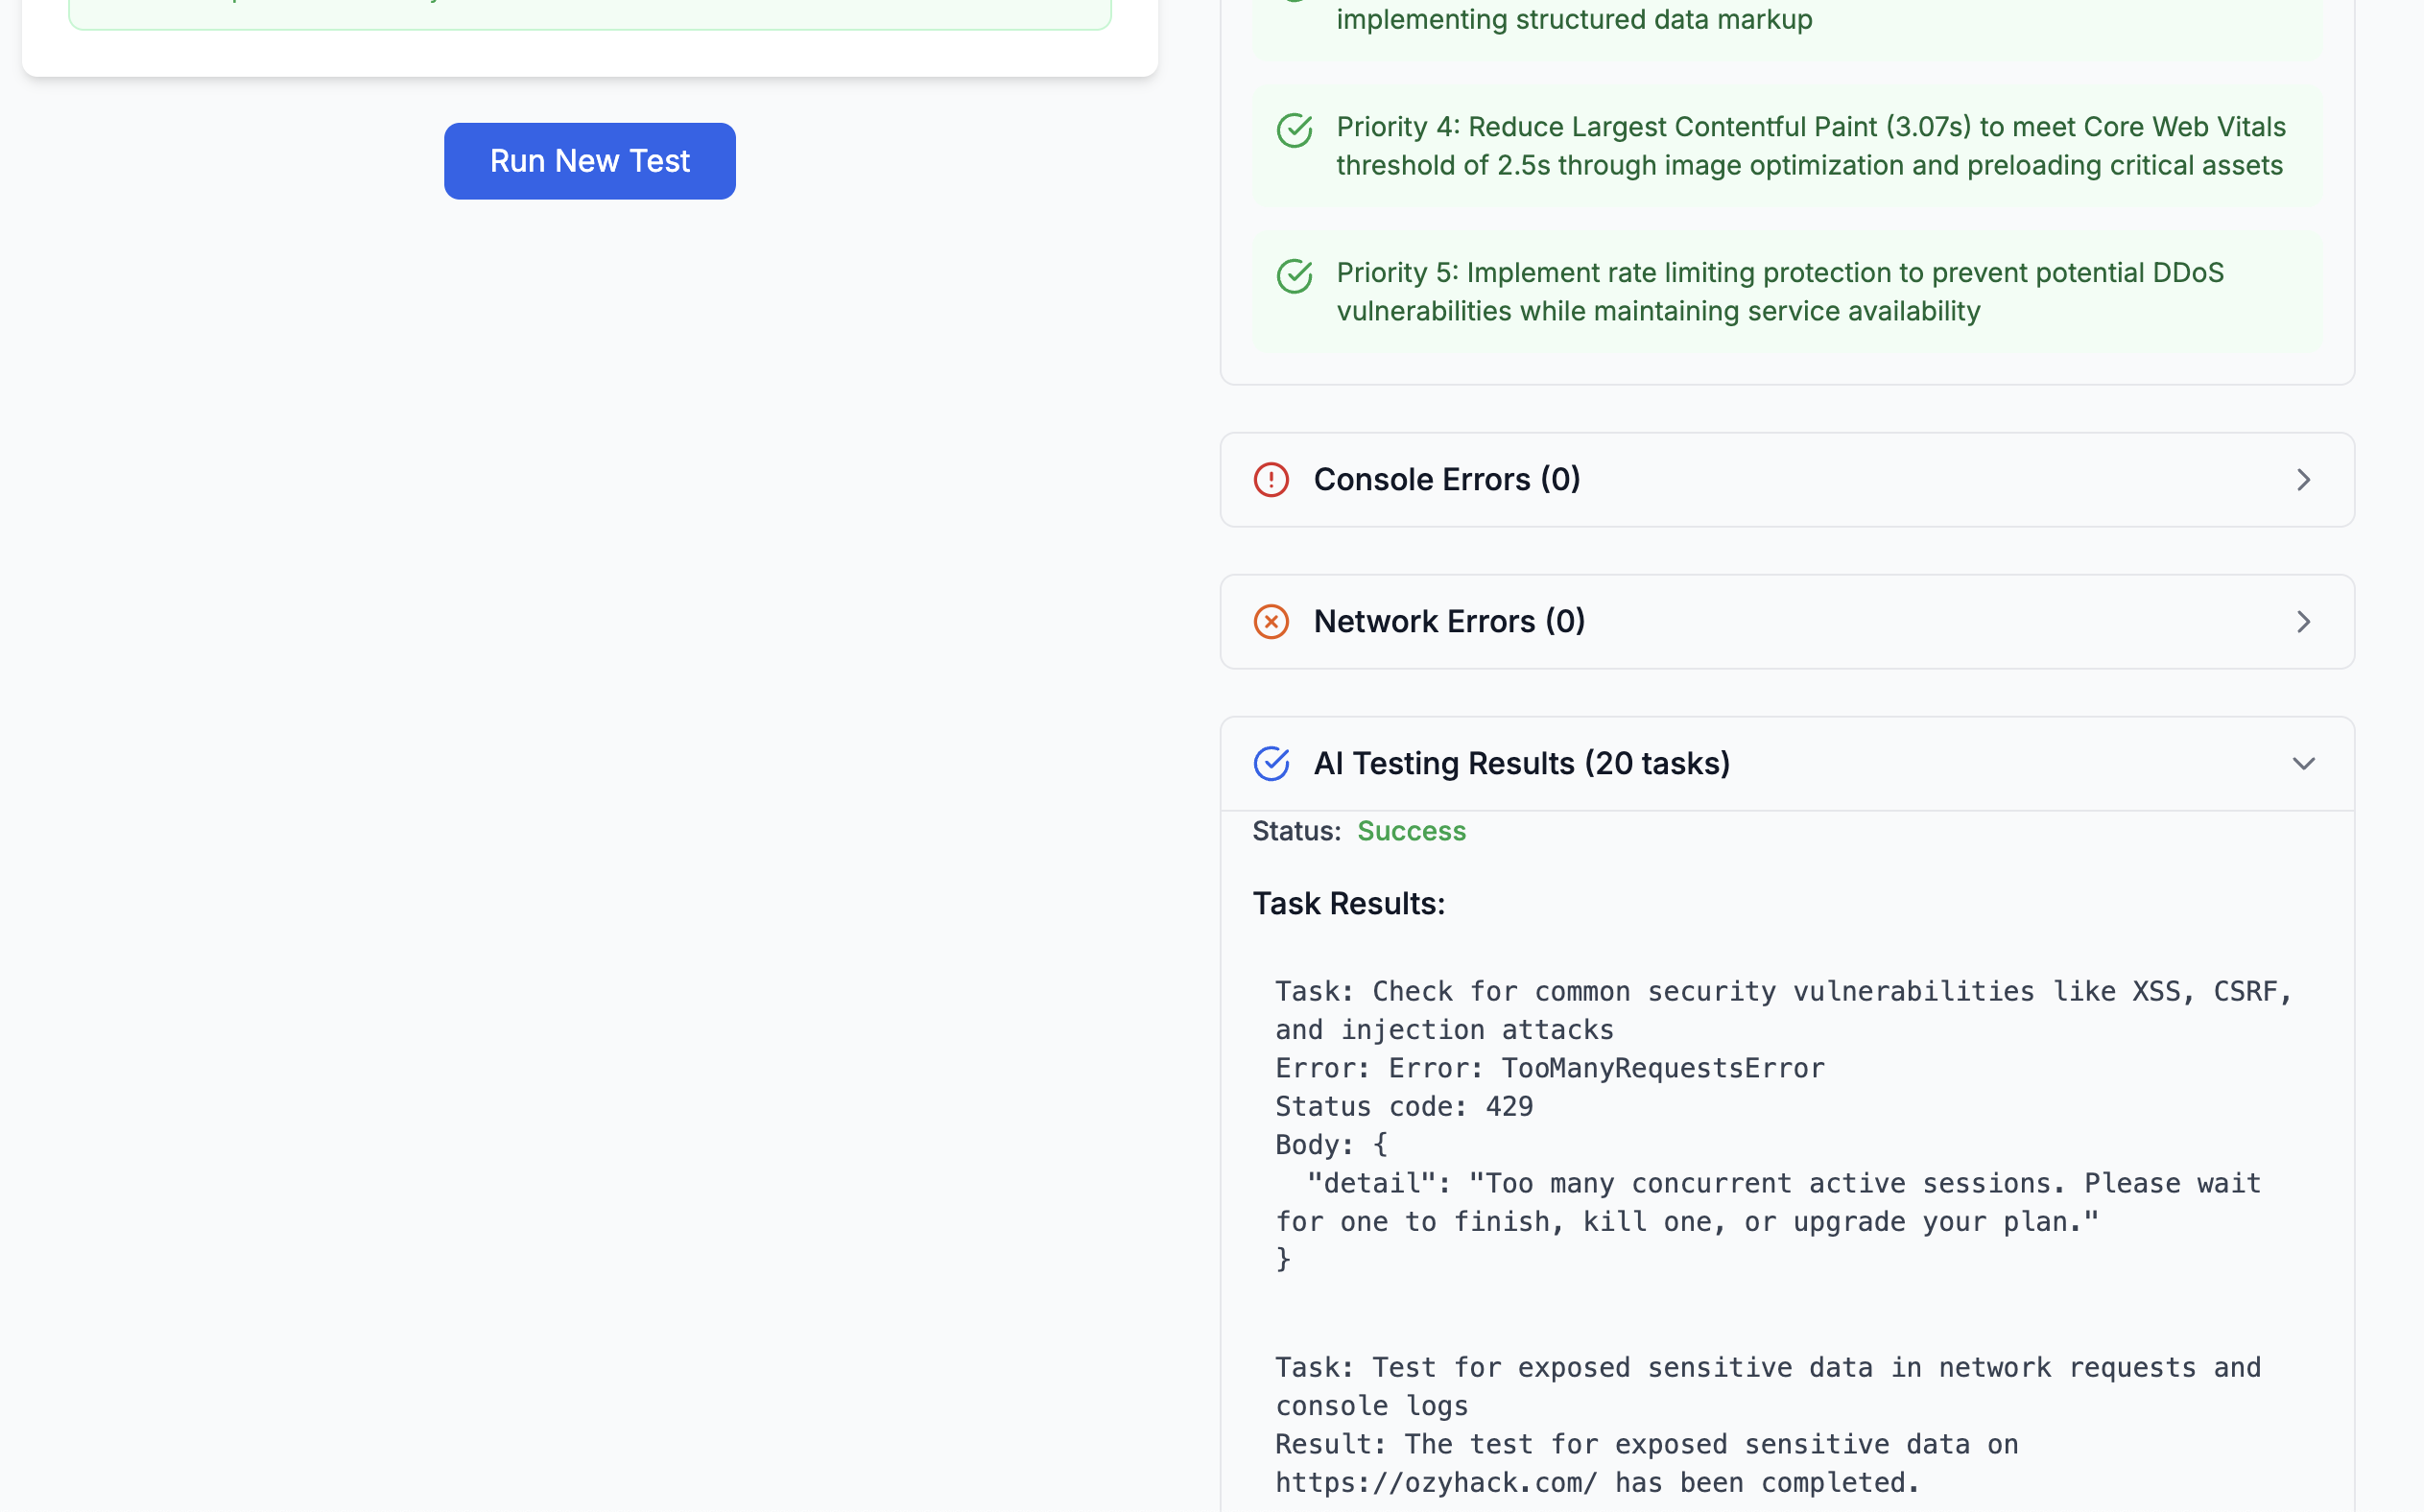Click the Priority 5 green checkmark icon

coord(1294,276)
